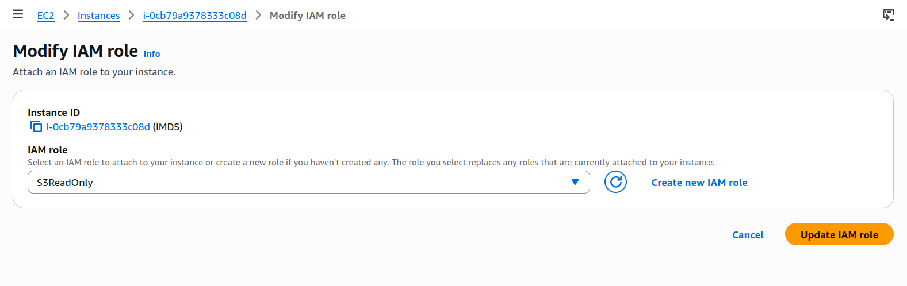This screenshot has height=286, width=907.
Task: Open the CloudShell icon in the header
Action: coord(889,15)
